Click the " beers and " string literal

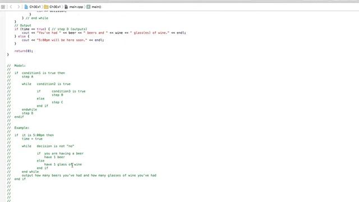pyautogui.click(x=96, y=33)
